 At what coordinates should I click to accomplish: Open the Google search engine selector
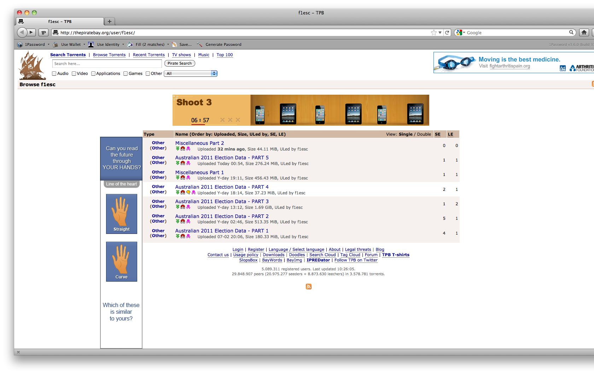pyautogui.click(x=460, y=33)
